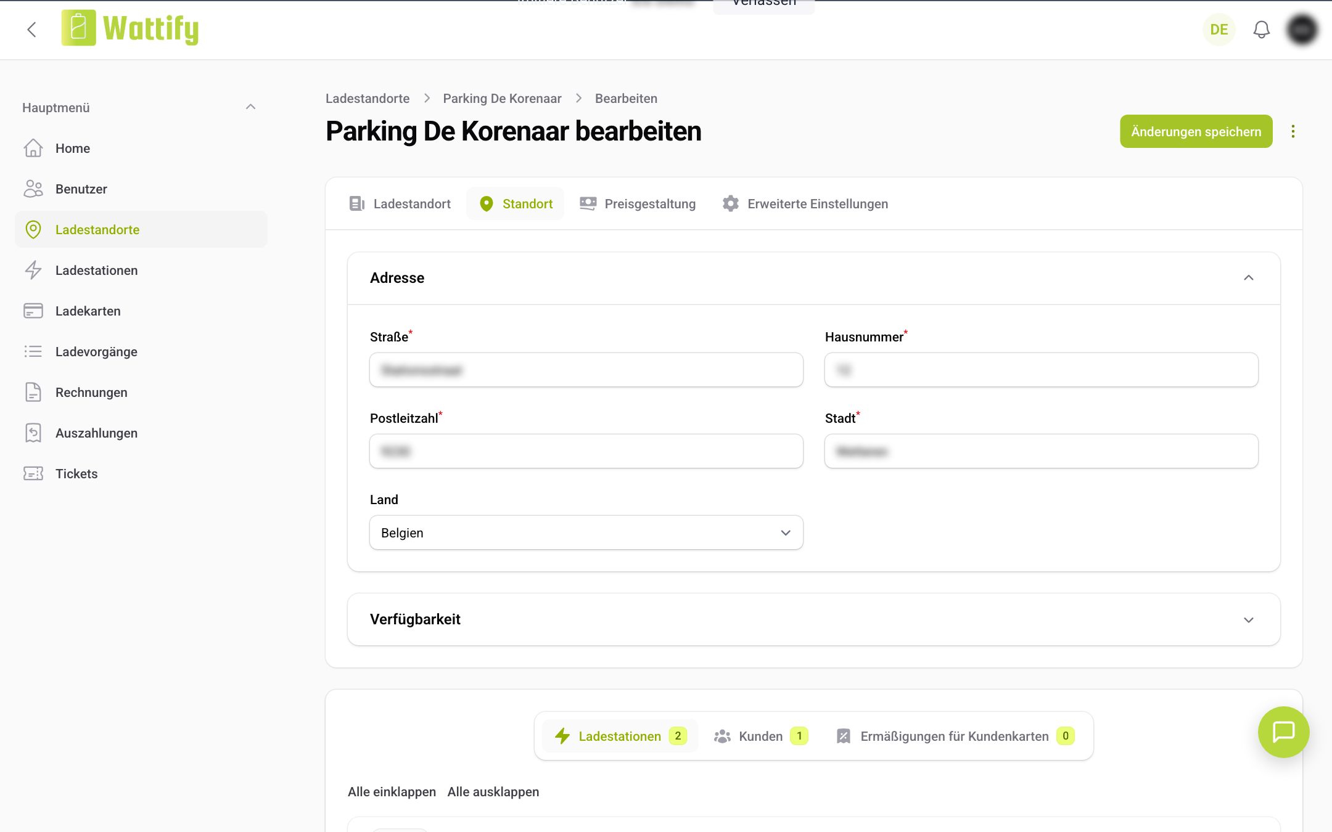Switch to the Ladestandort tab
The height and width of the screenshot is (832, 1332).
click(x=400, y=203)
